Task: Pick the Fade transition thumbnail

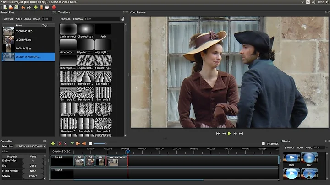Action: (103, 29)
